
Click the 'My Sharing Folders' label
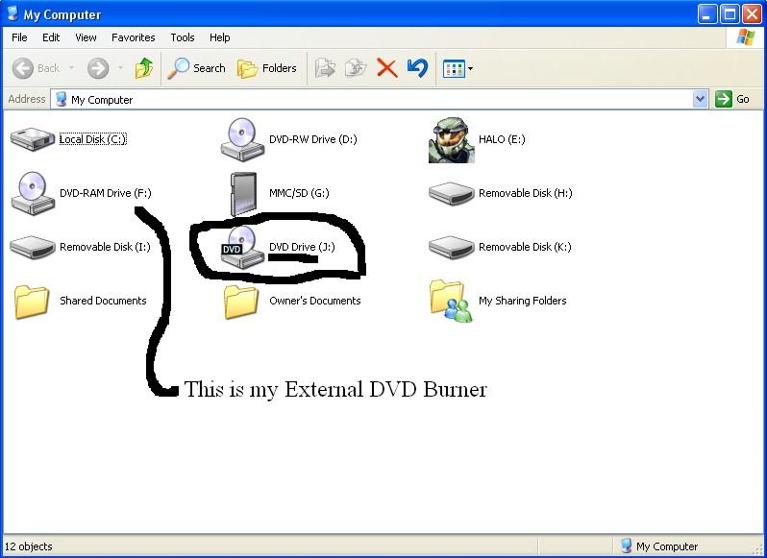523,301
